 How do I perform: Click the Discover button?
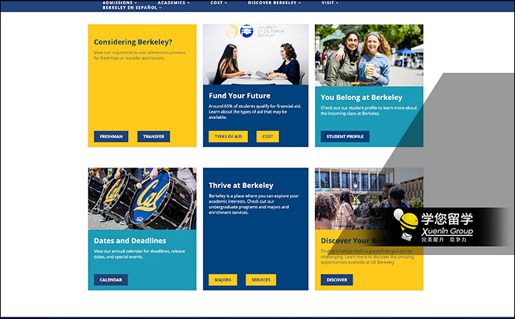click(337, 279)
